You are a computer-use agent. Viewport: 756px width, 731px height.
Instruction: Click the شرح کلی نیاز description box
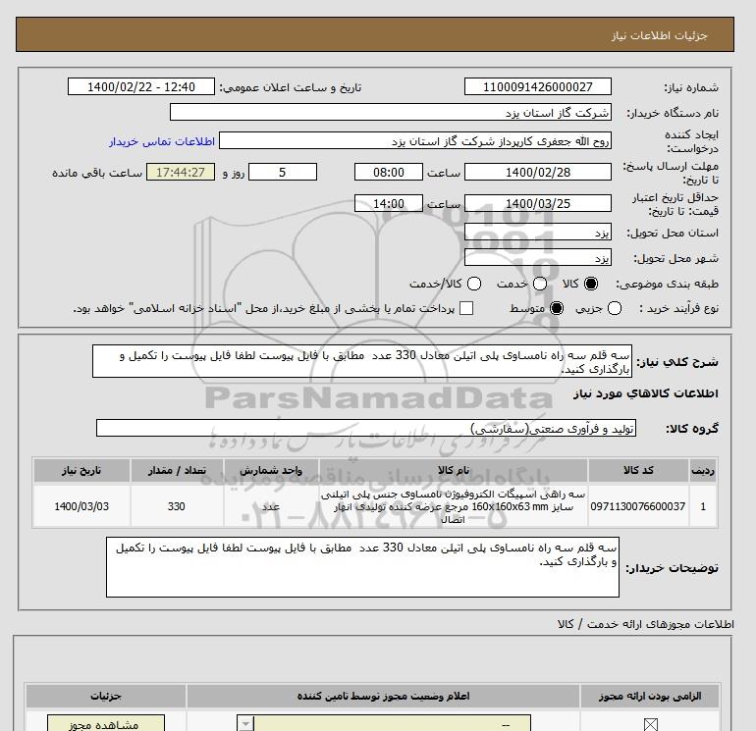(362, 361)
